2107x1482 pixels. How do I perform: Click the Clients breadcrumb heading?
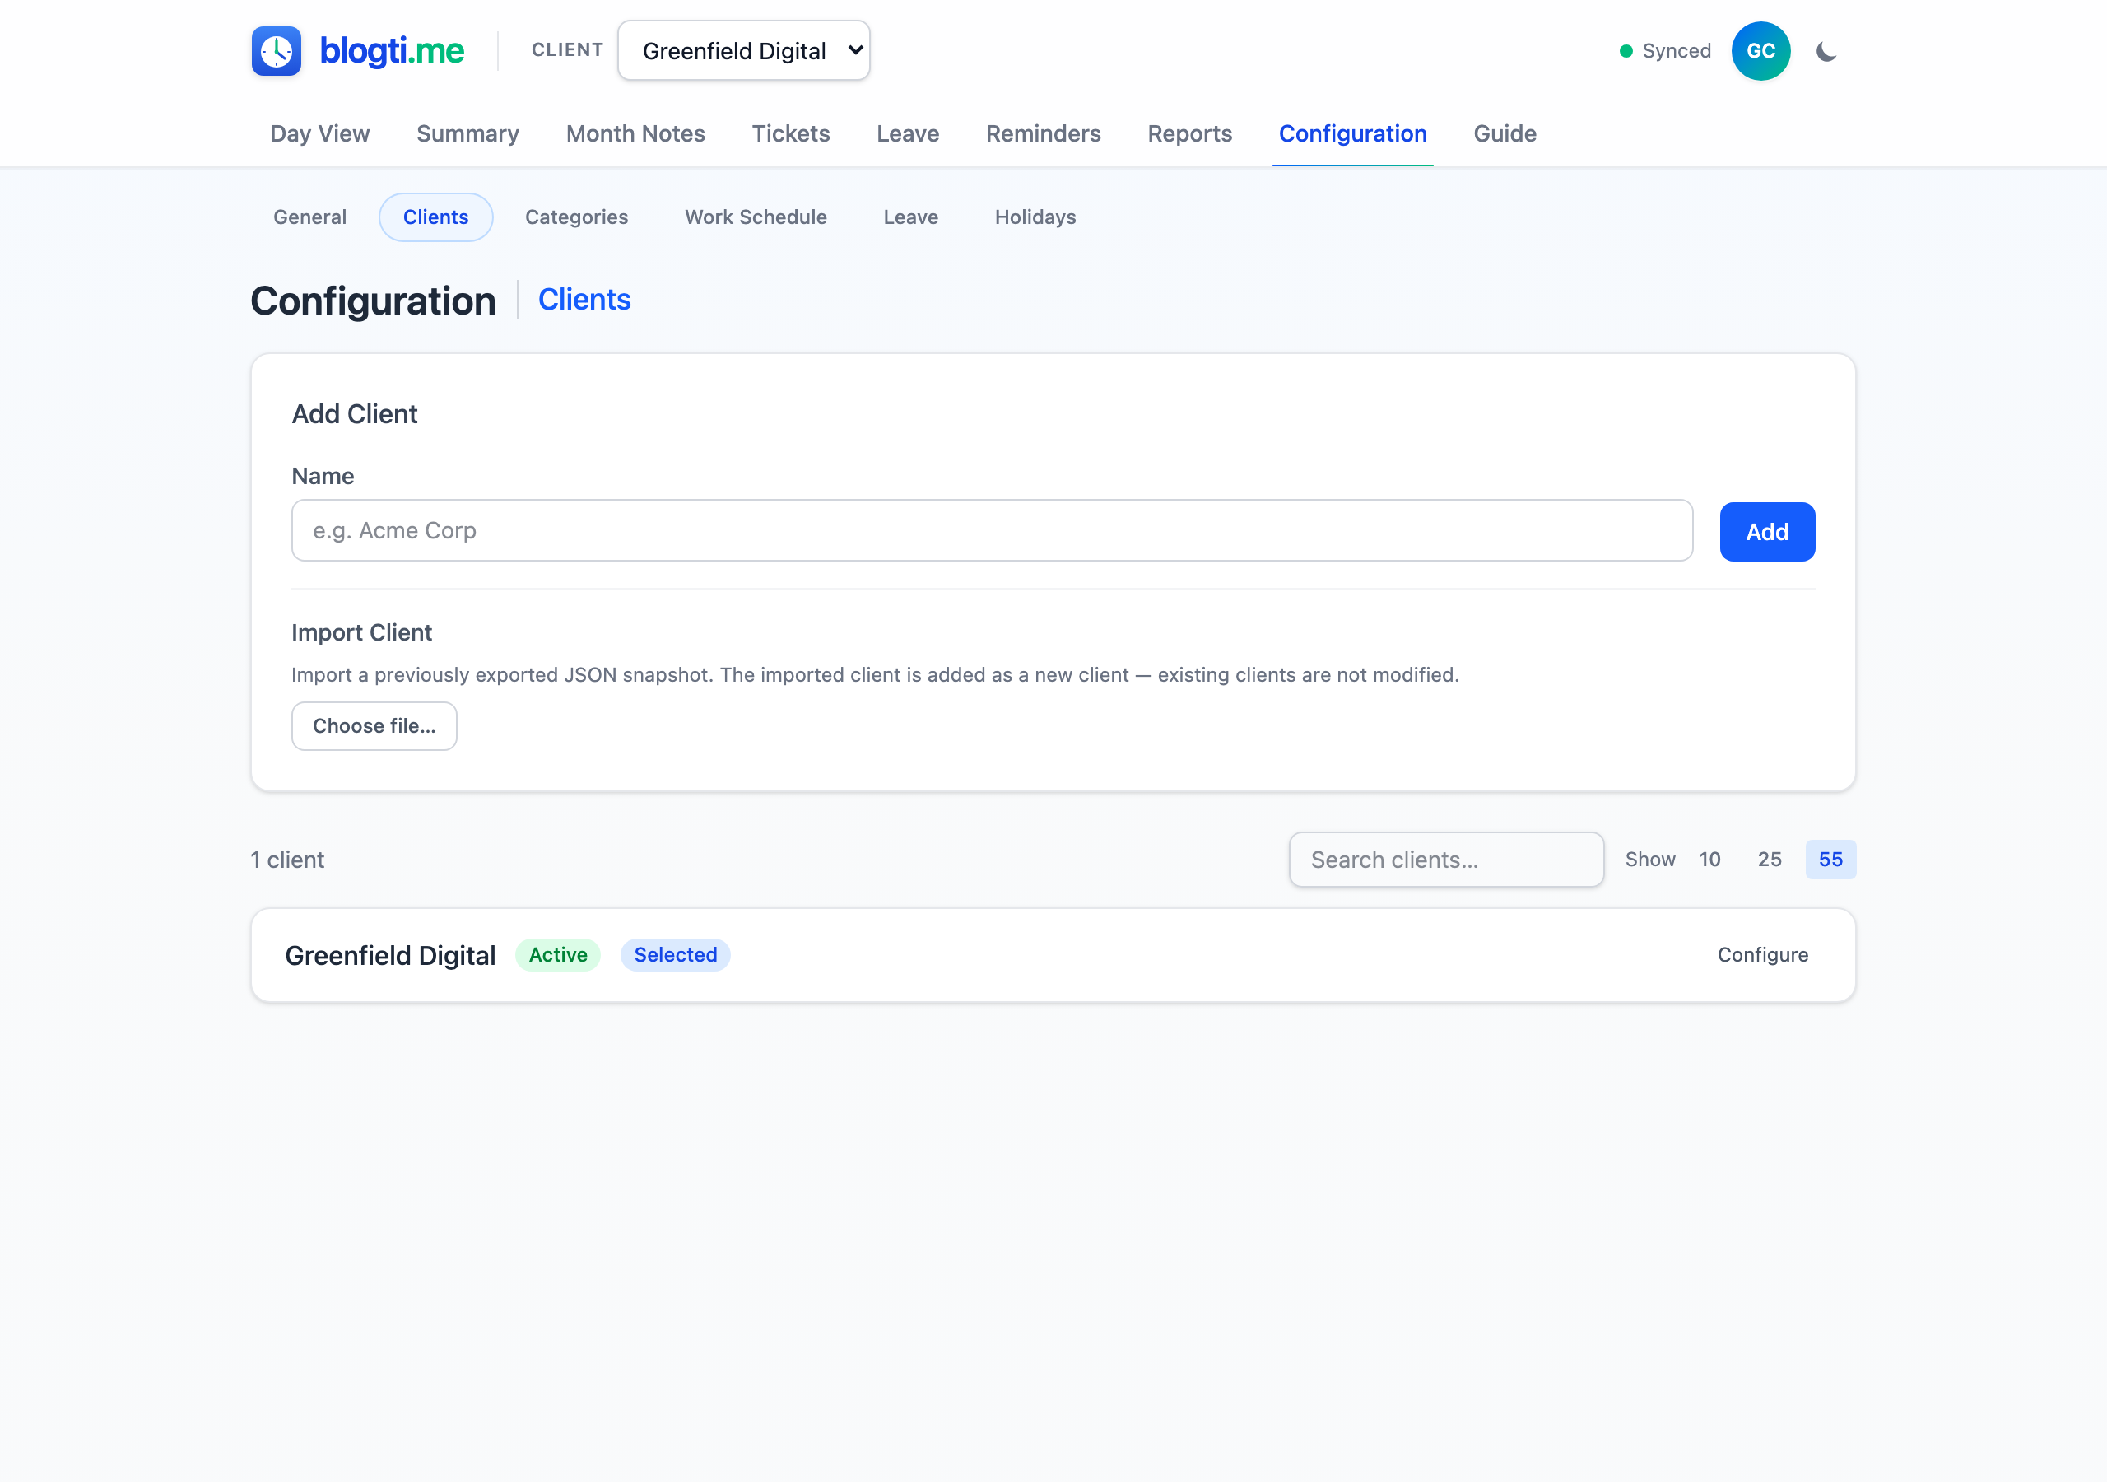point(584,300)
